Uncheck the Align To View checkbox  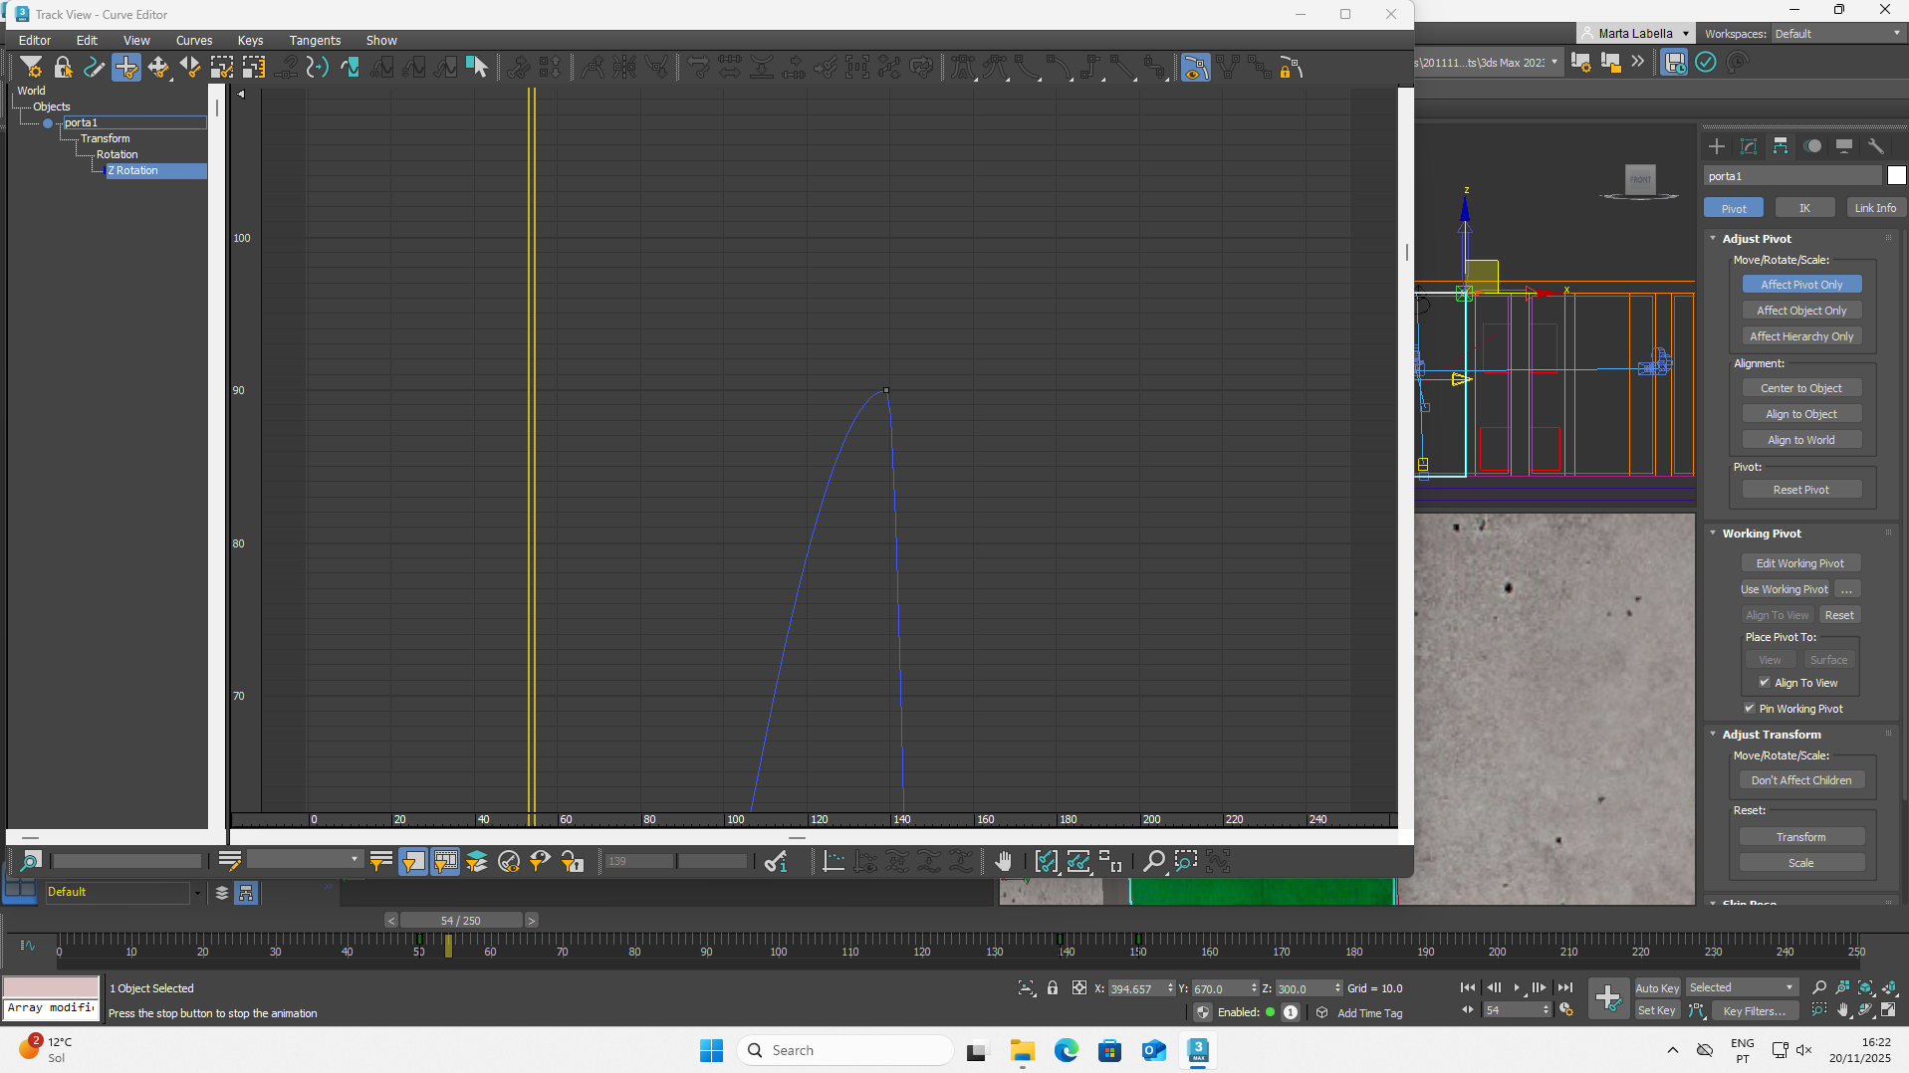click(1765, 683)
